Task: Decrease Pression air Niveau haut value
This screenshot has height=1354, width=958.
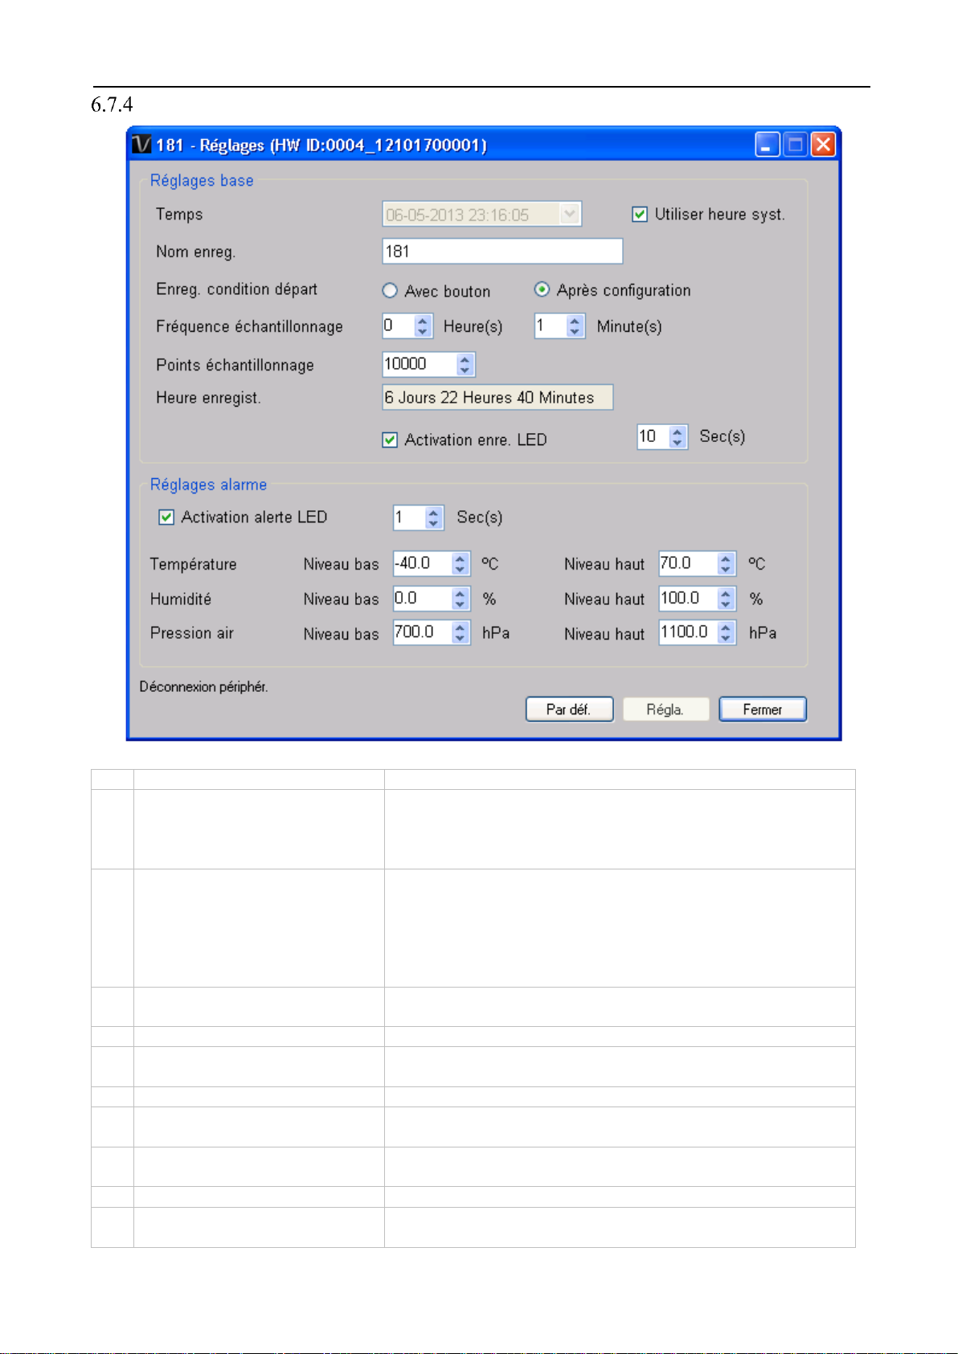Action: pyautogui.click(x=727, y=638)
